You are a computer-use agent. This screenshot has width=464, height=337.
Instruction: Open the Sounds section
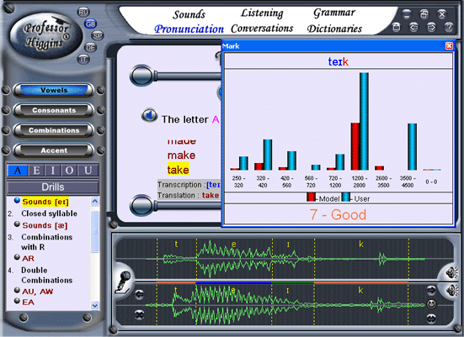[189, 14]
